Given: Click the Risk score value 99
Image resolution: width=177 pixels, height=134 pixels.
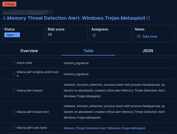Looking at the screenshot, I should (x=50, y=35).
